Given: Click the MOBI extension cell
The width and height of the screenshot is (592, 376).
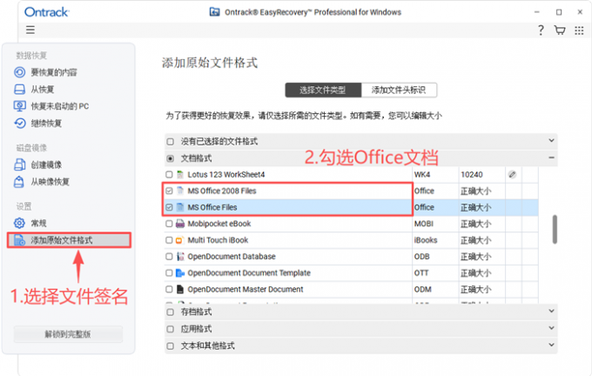Looking at the screenshot, I should coord(435,224).
